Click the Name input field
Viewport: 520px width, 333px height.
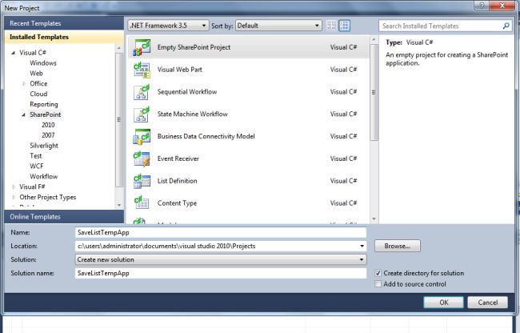point(221,232)
